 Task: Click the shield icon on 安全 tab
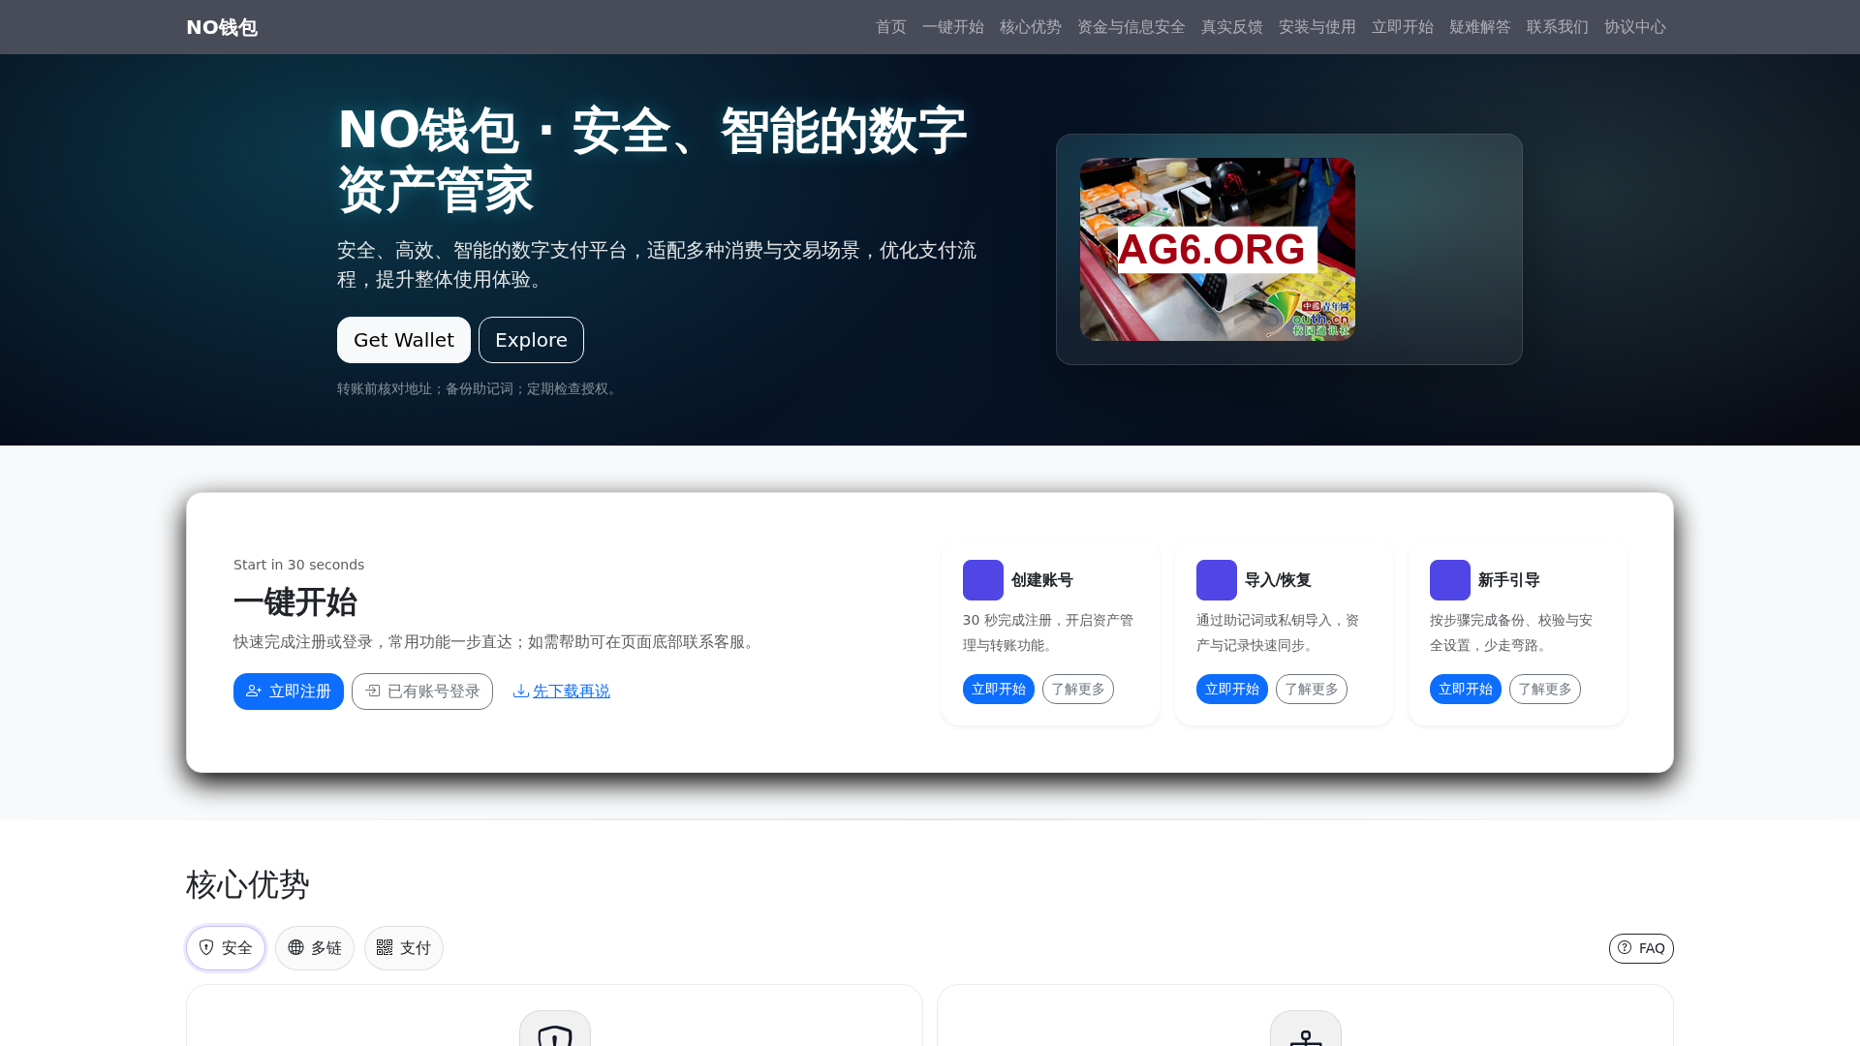206,947
